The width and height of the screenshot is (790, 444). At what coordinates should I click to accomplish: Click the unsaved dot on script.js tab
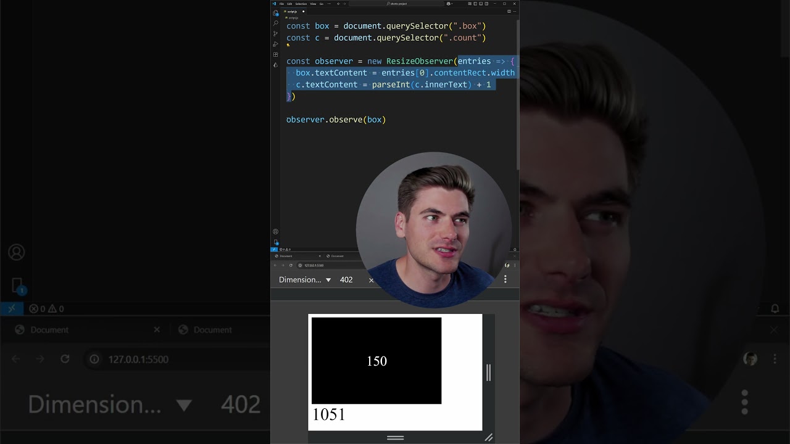pos(304,11)
